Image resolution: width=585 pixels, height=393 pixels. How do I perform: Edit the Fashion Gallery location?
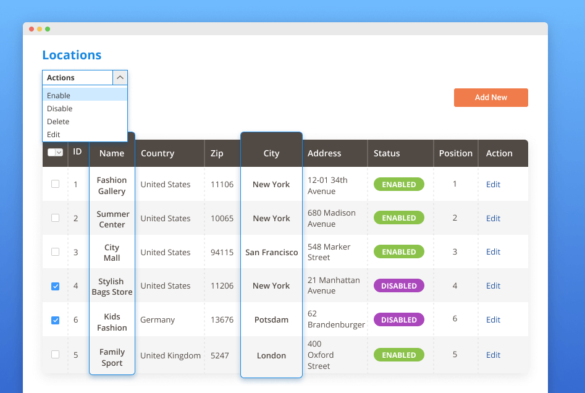pyautogui.click(x=493, y=185)
